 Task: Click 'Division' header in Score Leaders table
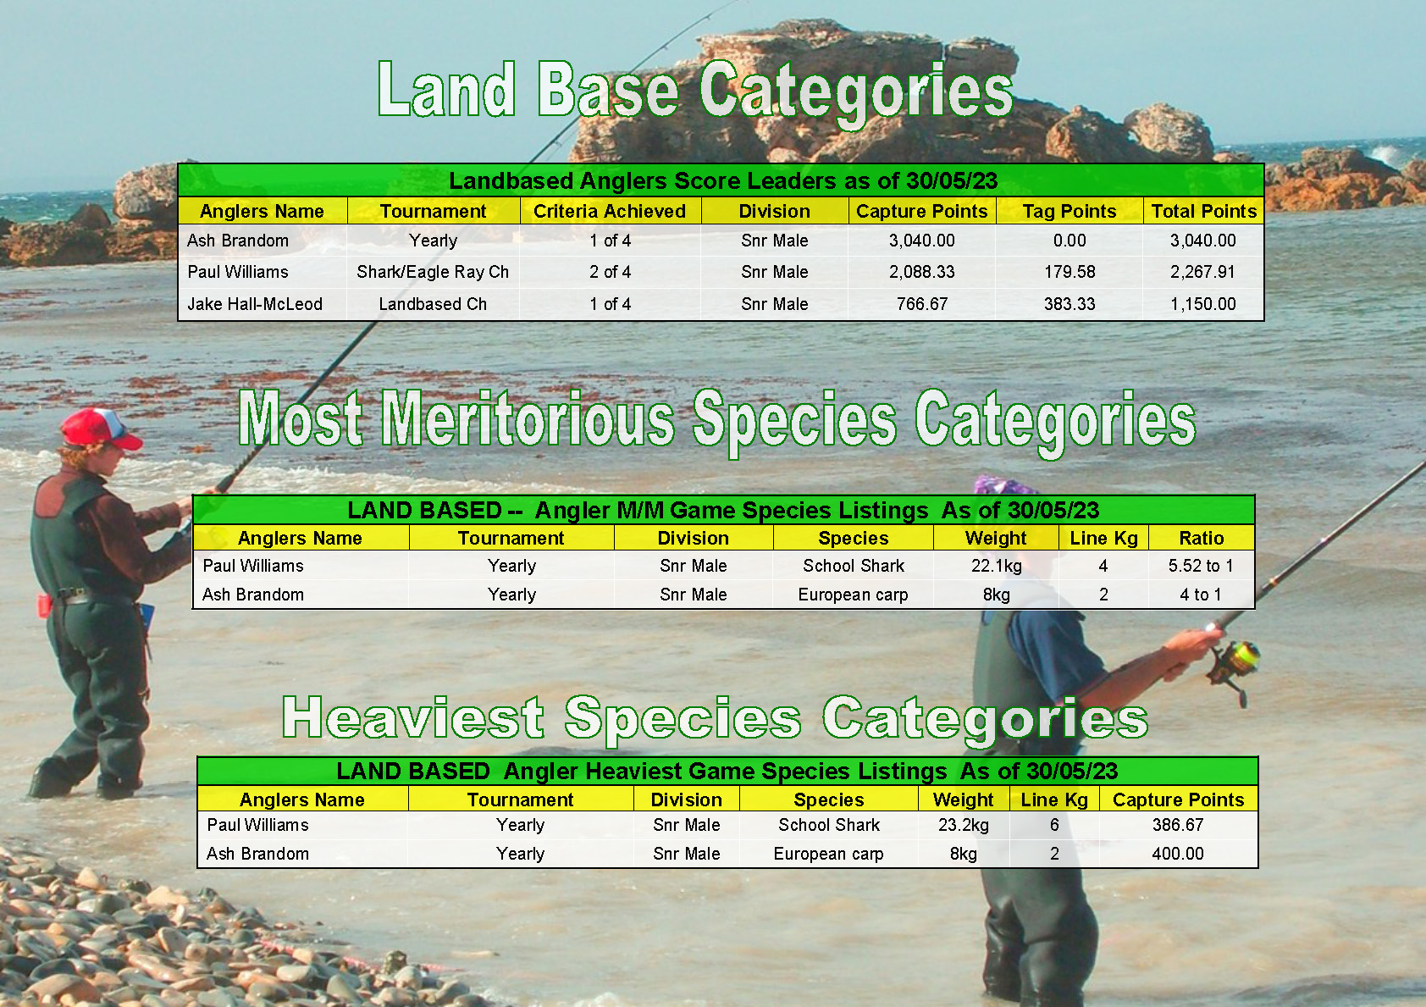coord(775,212)
